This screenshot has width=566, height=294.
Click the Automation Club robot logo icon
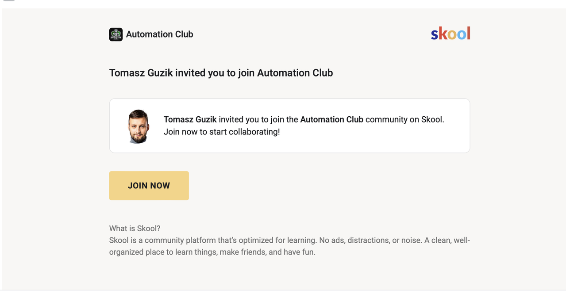pyautogui.click(x=116, y=34)
